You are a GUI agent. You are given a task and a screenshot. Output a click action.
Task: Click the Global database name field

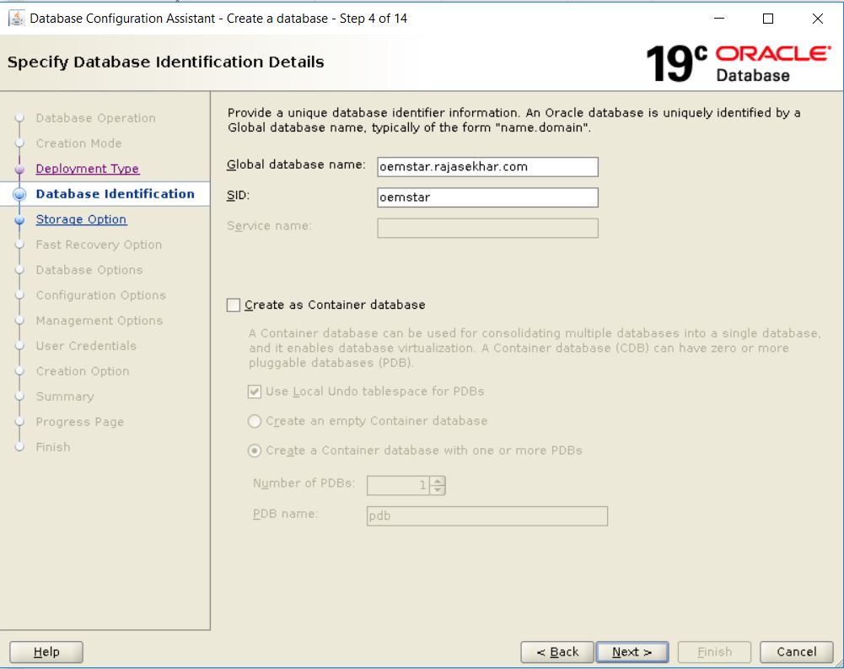487,167
